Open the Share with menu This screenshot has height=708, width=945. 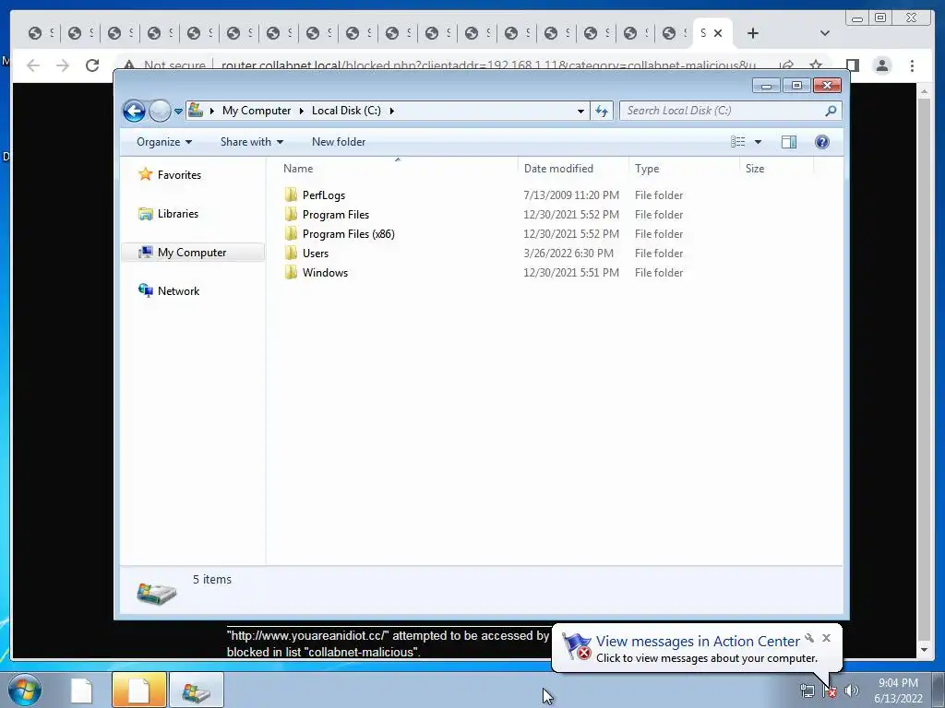pyautogui.click(x=251, y=142)
